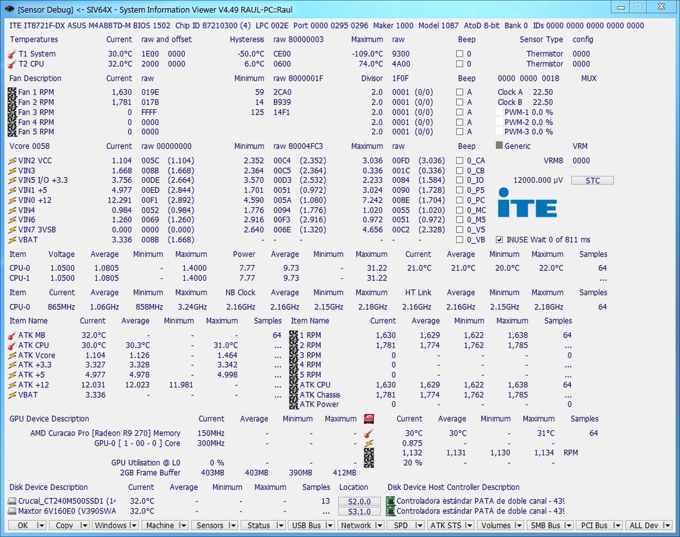This screenshot has height=537, width=680.
Task: Click the STC button
Action: [593, 181]
